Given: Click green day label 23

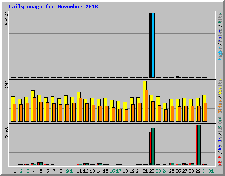Looking at the screenshot, I should pos(158,171).
